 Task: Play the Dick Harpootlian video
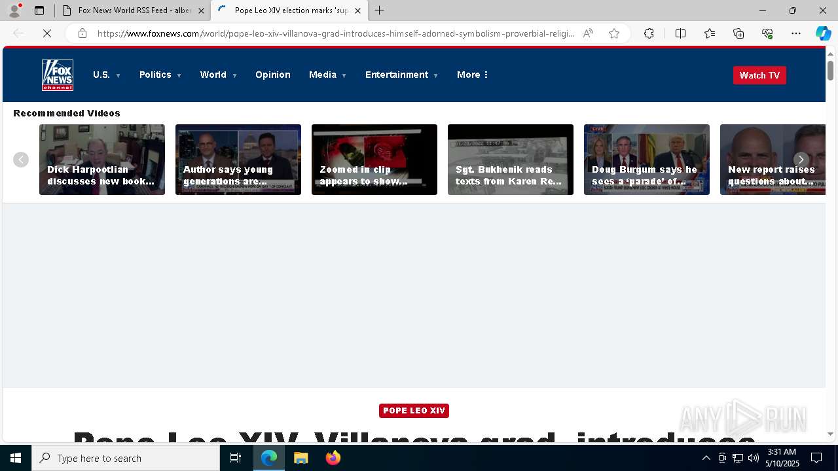(102, 160)
